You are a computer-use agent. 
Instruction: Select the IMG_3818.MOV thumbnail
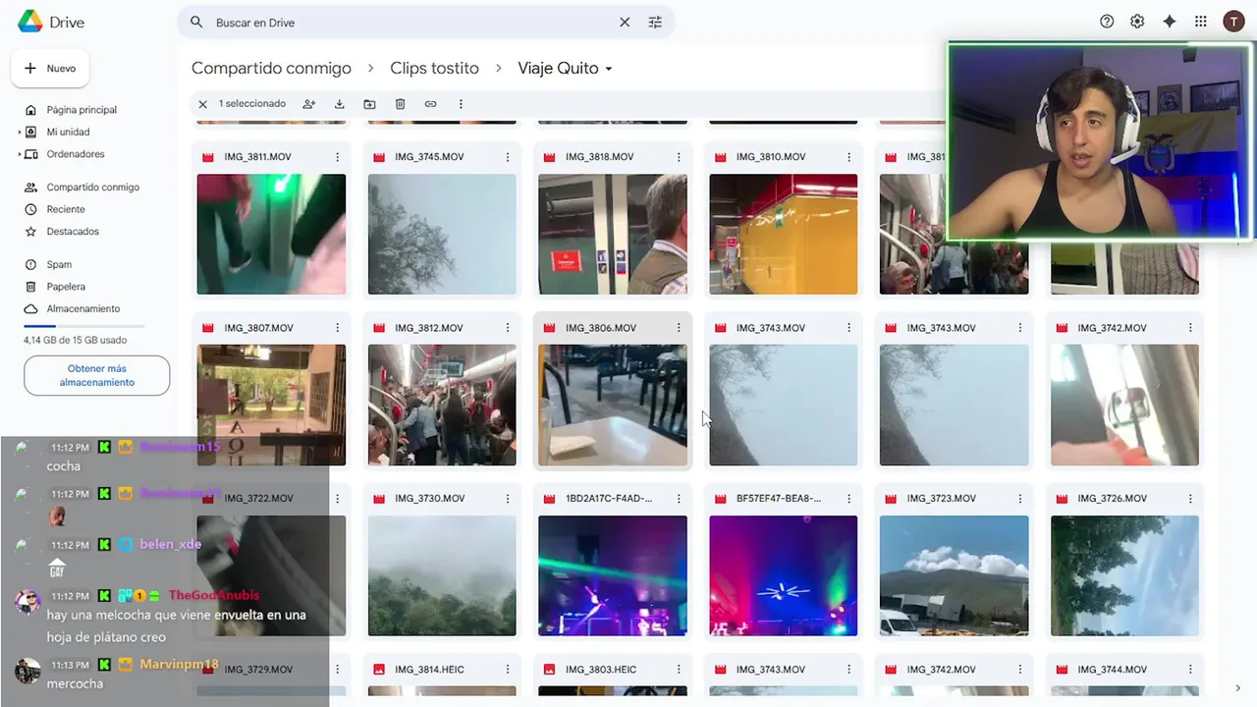coord(613,235)
